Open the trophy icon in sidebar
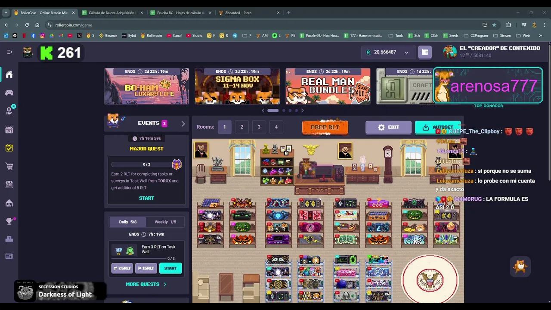The width and height of the screenshot is (551, 310). pyautogui.click(x=9, y=221)
